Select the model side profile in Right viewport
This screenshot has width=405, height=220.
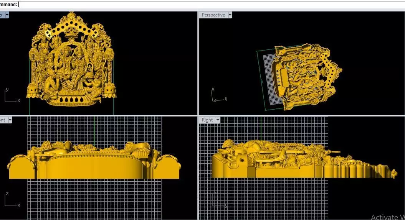coord(304,159)
